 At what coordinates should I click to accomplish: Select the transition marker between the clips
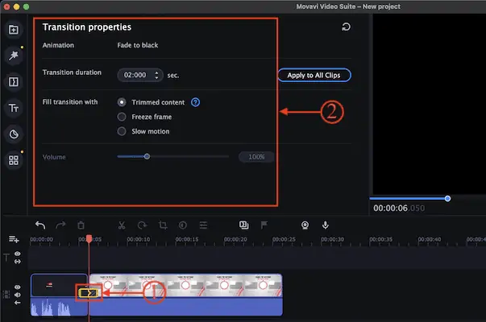(88, 294)
